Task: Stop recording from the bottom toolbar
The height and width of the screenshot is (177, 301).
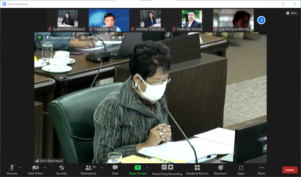Action: 171,167
